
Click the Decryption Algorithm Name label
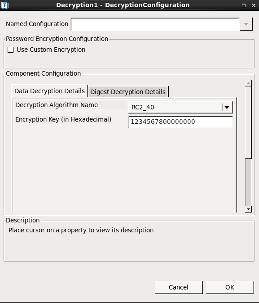click(x=57, y=105)
